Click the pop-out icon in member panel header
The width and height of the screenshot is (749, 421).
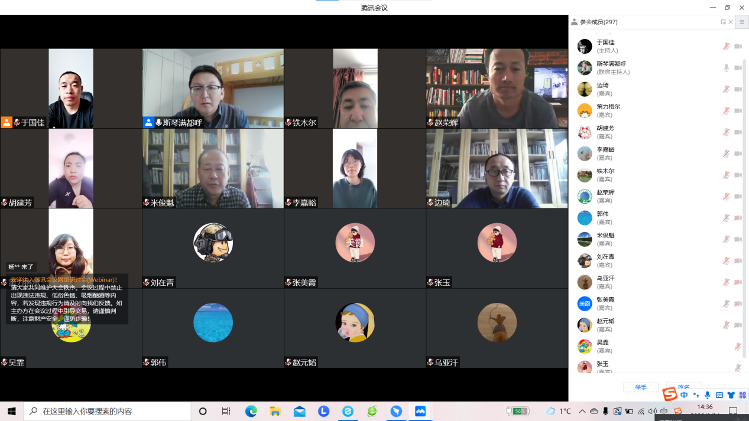(723, 22)
